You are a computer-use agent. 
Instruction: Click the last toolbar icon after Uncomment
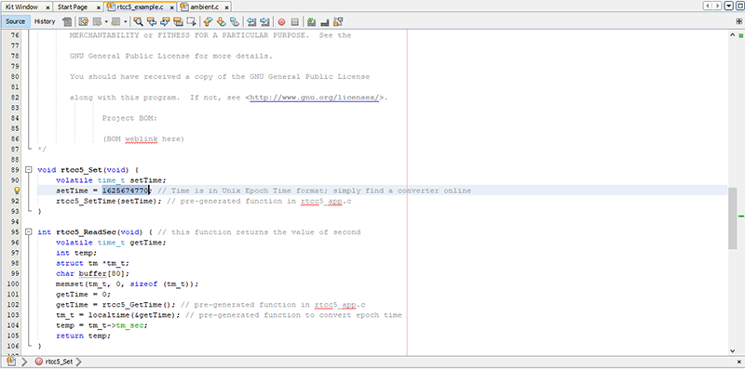coord(338,21)
